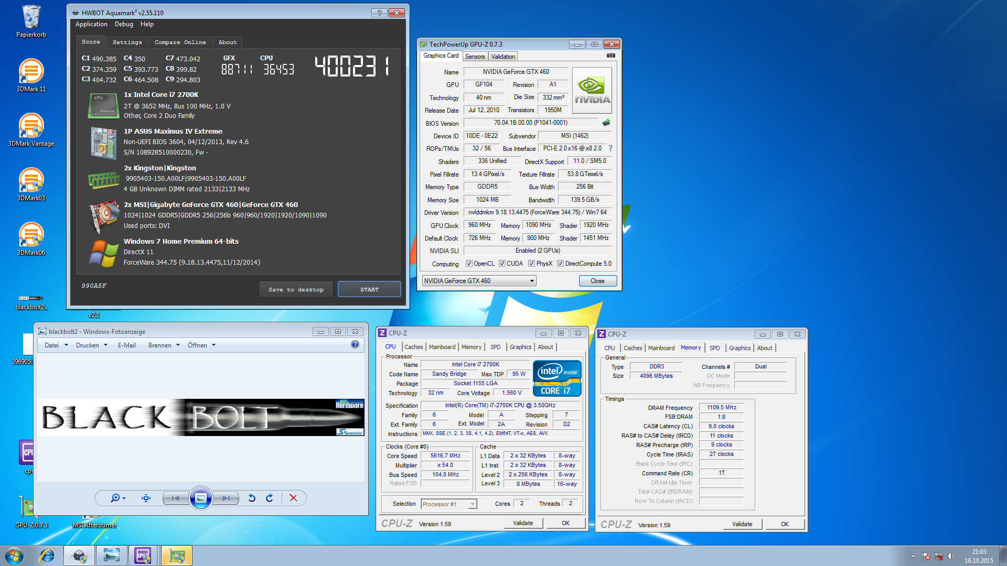Open Mainboard tab in left CPU-Z window
This screenshot has height=566, width=1007.
click(x=442, y=347)
